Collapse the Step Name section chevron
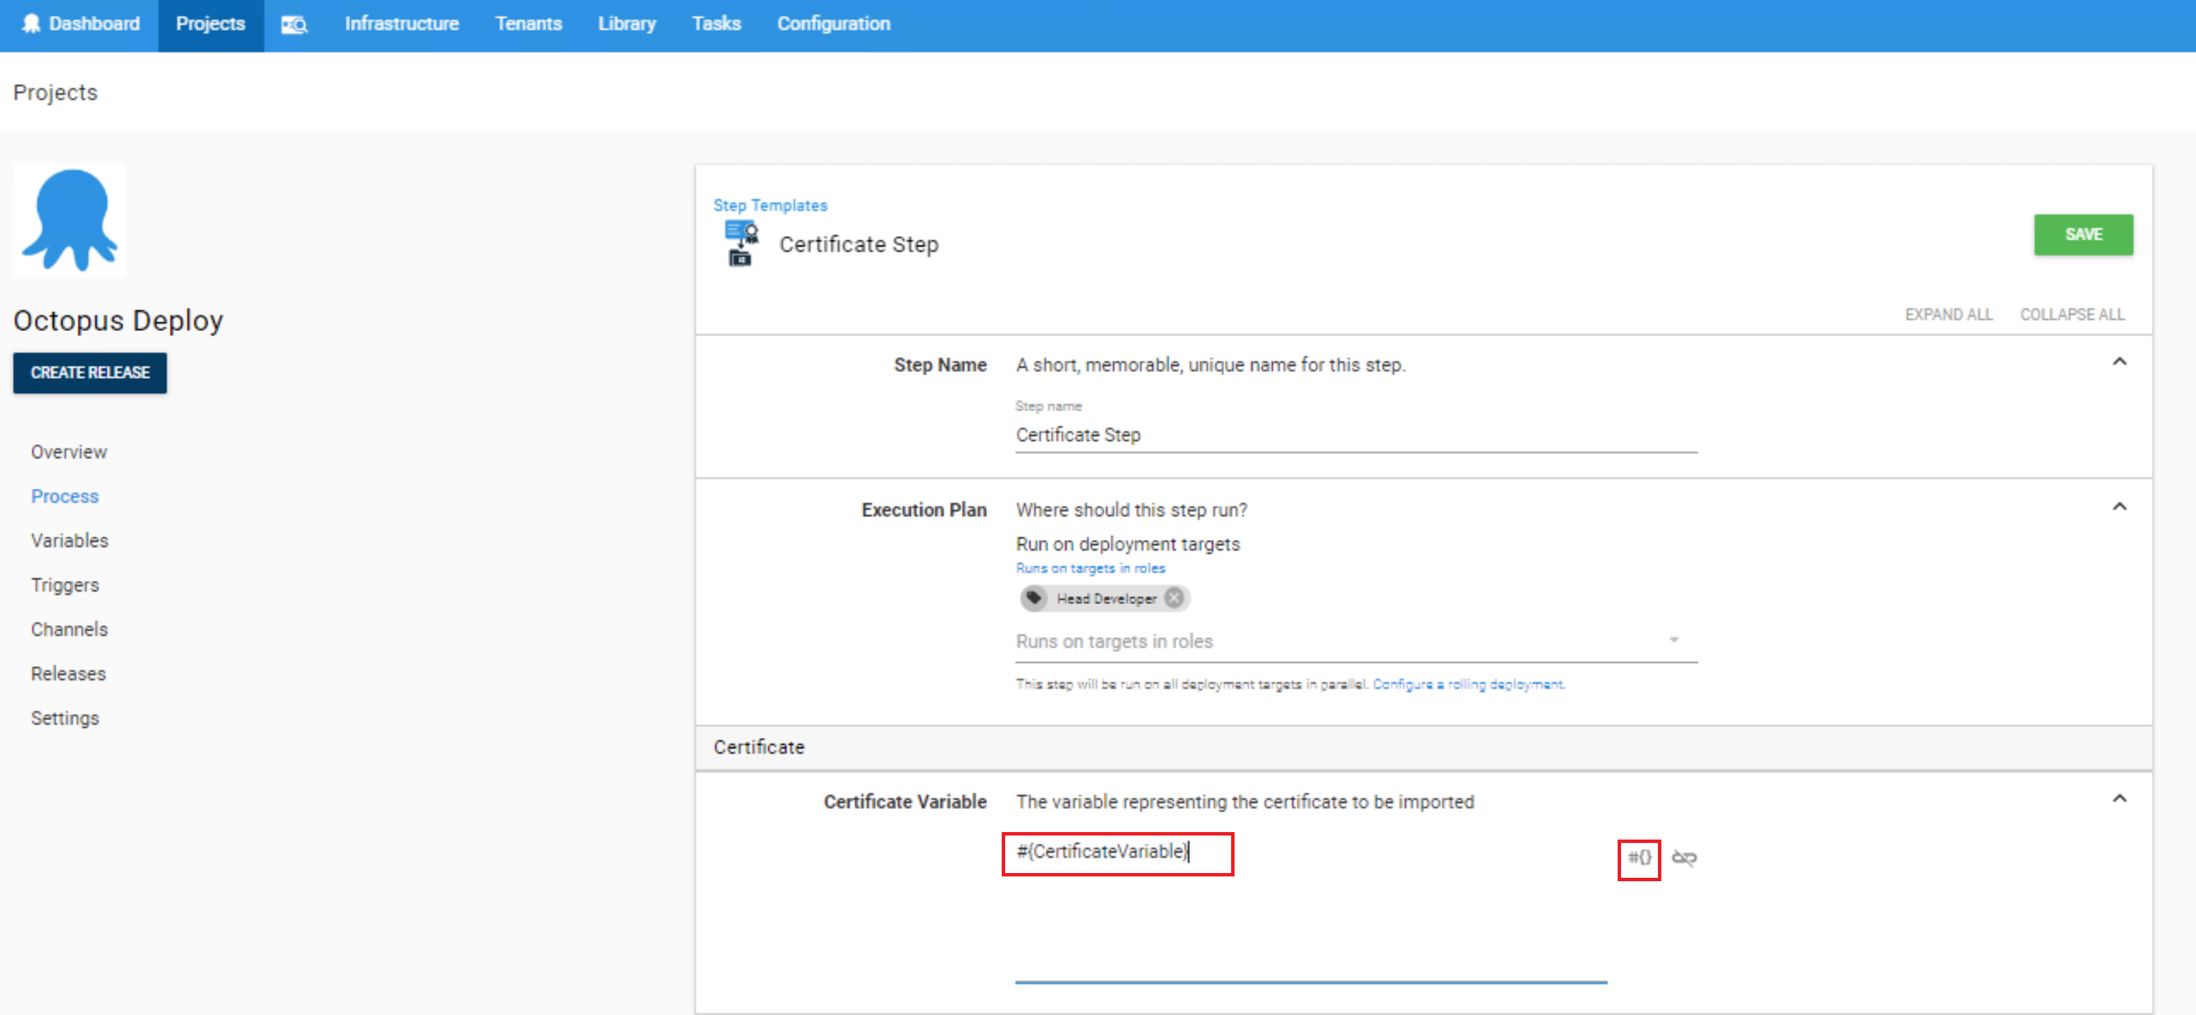 click(x=2120, y=361)
